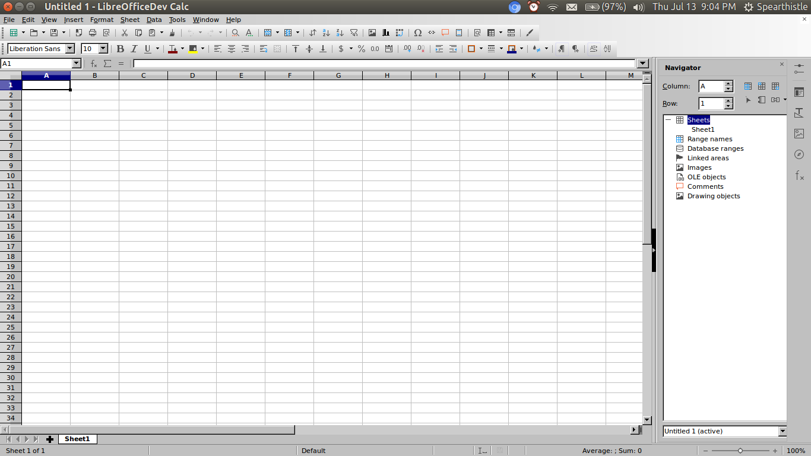Click the Clone Formatting paintbrush icon

tap(172, 33)
